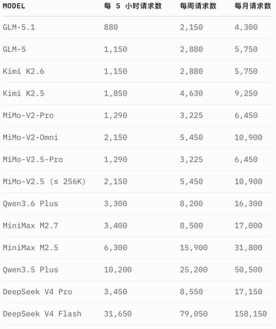The image size is (276, 329).
Task: Click the Qwen3.5 Plus model name
Action: (30, 270)
